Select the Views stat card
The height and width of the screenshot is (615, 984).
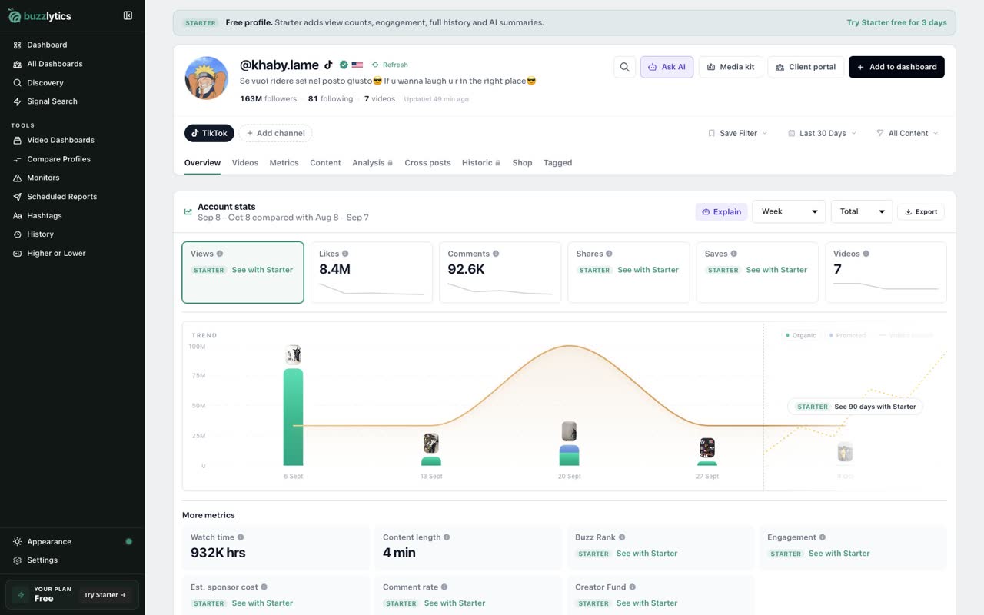click(x=243, y=272)
